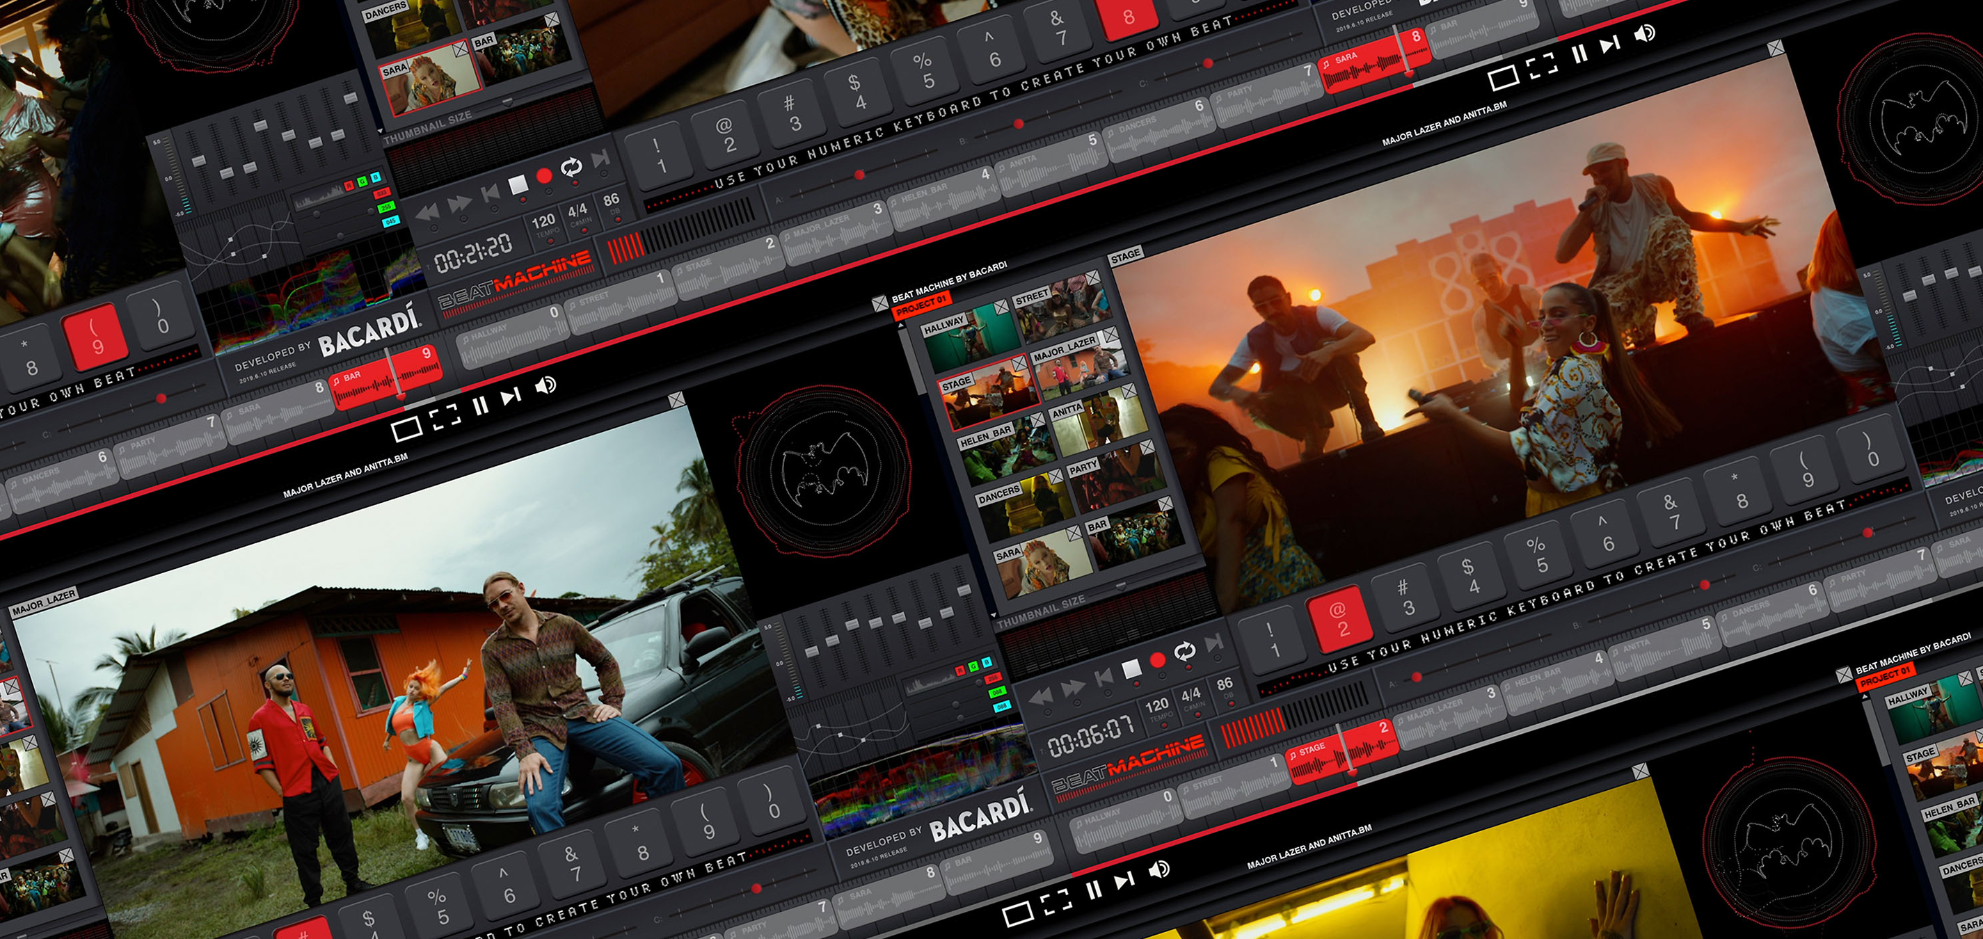This screenshot has width=1983, height=939.
Task: Toggle the cyan B channel beside the 00:21:20 panel
Action: tap(375, 177)
